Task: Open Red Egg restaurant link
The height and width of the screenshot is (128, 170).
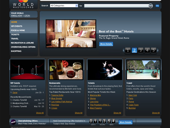Action: [x=55, y=105]
